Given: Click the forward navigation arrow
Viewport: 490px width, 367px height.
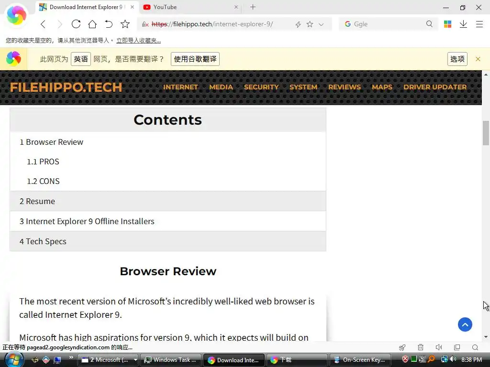Looking at the screenshot, I should click(60, 24).
